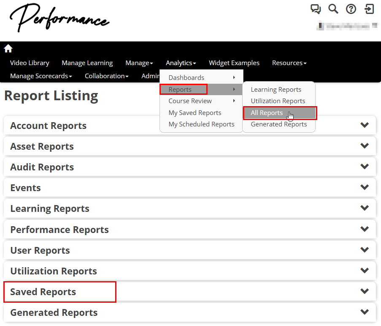
Task: Open the chat messages icon
Action: [x=316, y=9]
